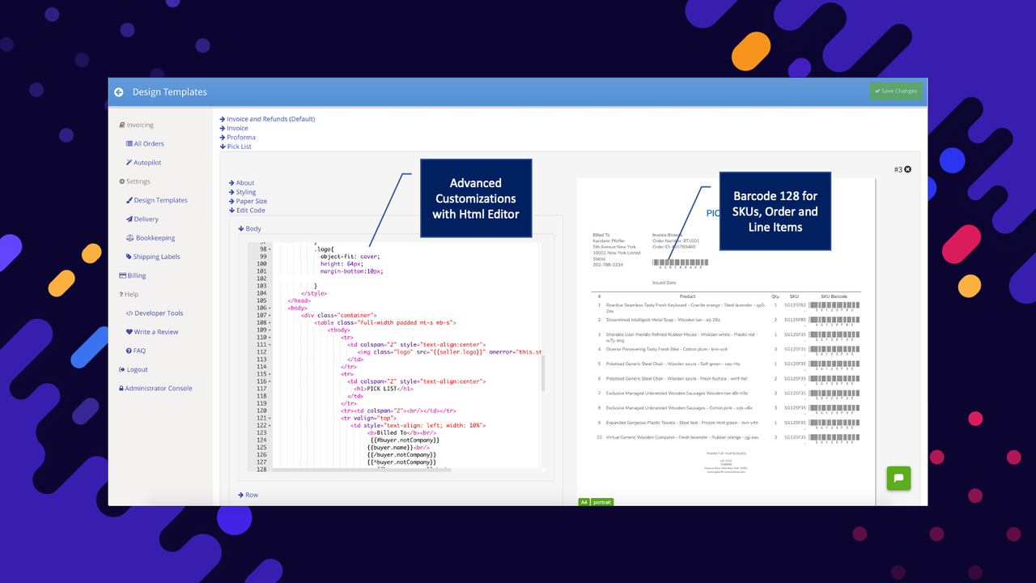Open Bookkeeping in the sidebar
Image resolution: width=1036 pixels, height=583 pixels.
click(151, 238)
